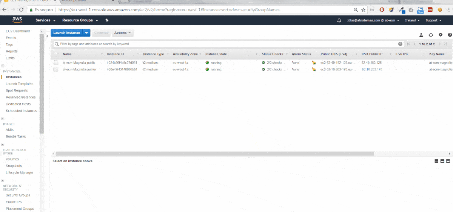Select the split pane layout icon
The height and width of the screenshot is (212, 453).
click(x=442, y=161)
